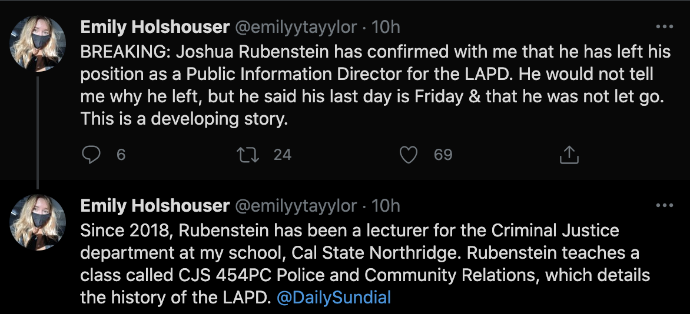The image size is (690, 314).
Task: Click the profile avatar on the first tweet
Action: click(39, 44)
